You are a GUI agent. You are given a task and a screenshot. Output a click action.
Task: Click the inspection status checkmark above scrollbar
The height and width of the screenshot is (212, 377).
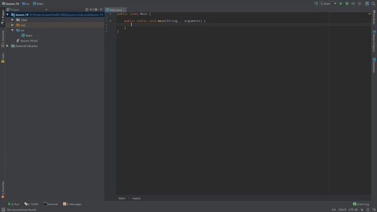(x=369, y=14)
